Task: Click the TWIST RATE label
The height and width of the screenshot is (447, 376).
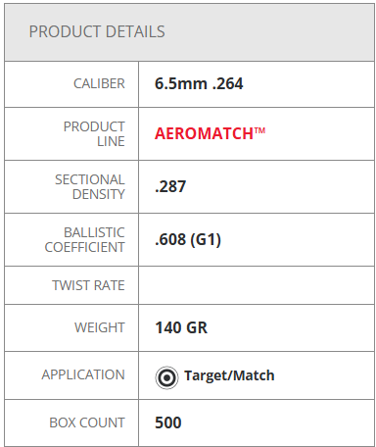Action: tap(88, 285)
